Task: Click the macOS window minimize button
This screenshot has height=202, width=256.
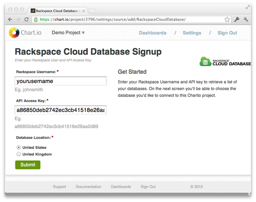Action: click(x=16, y=9)
